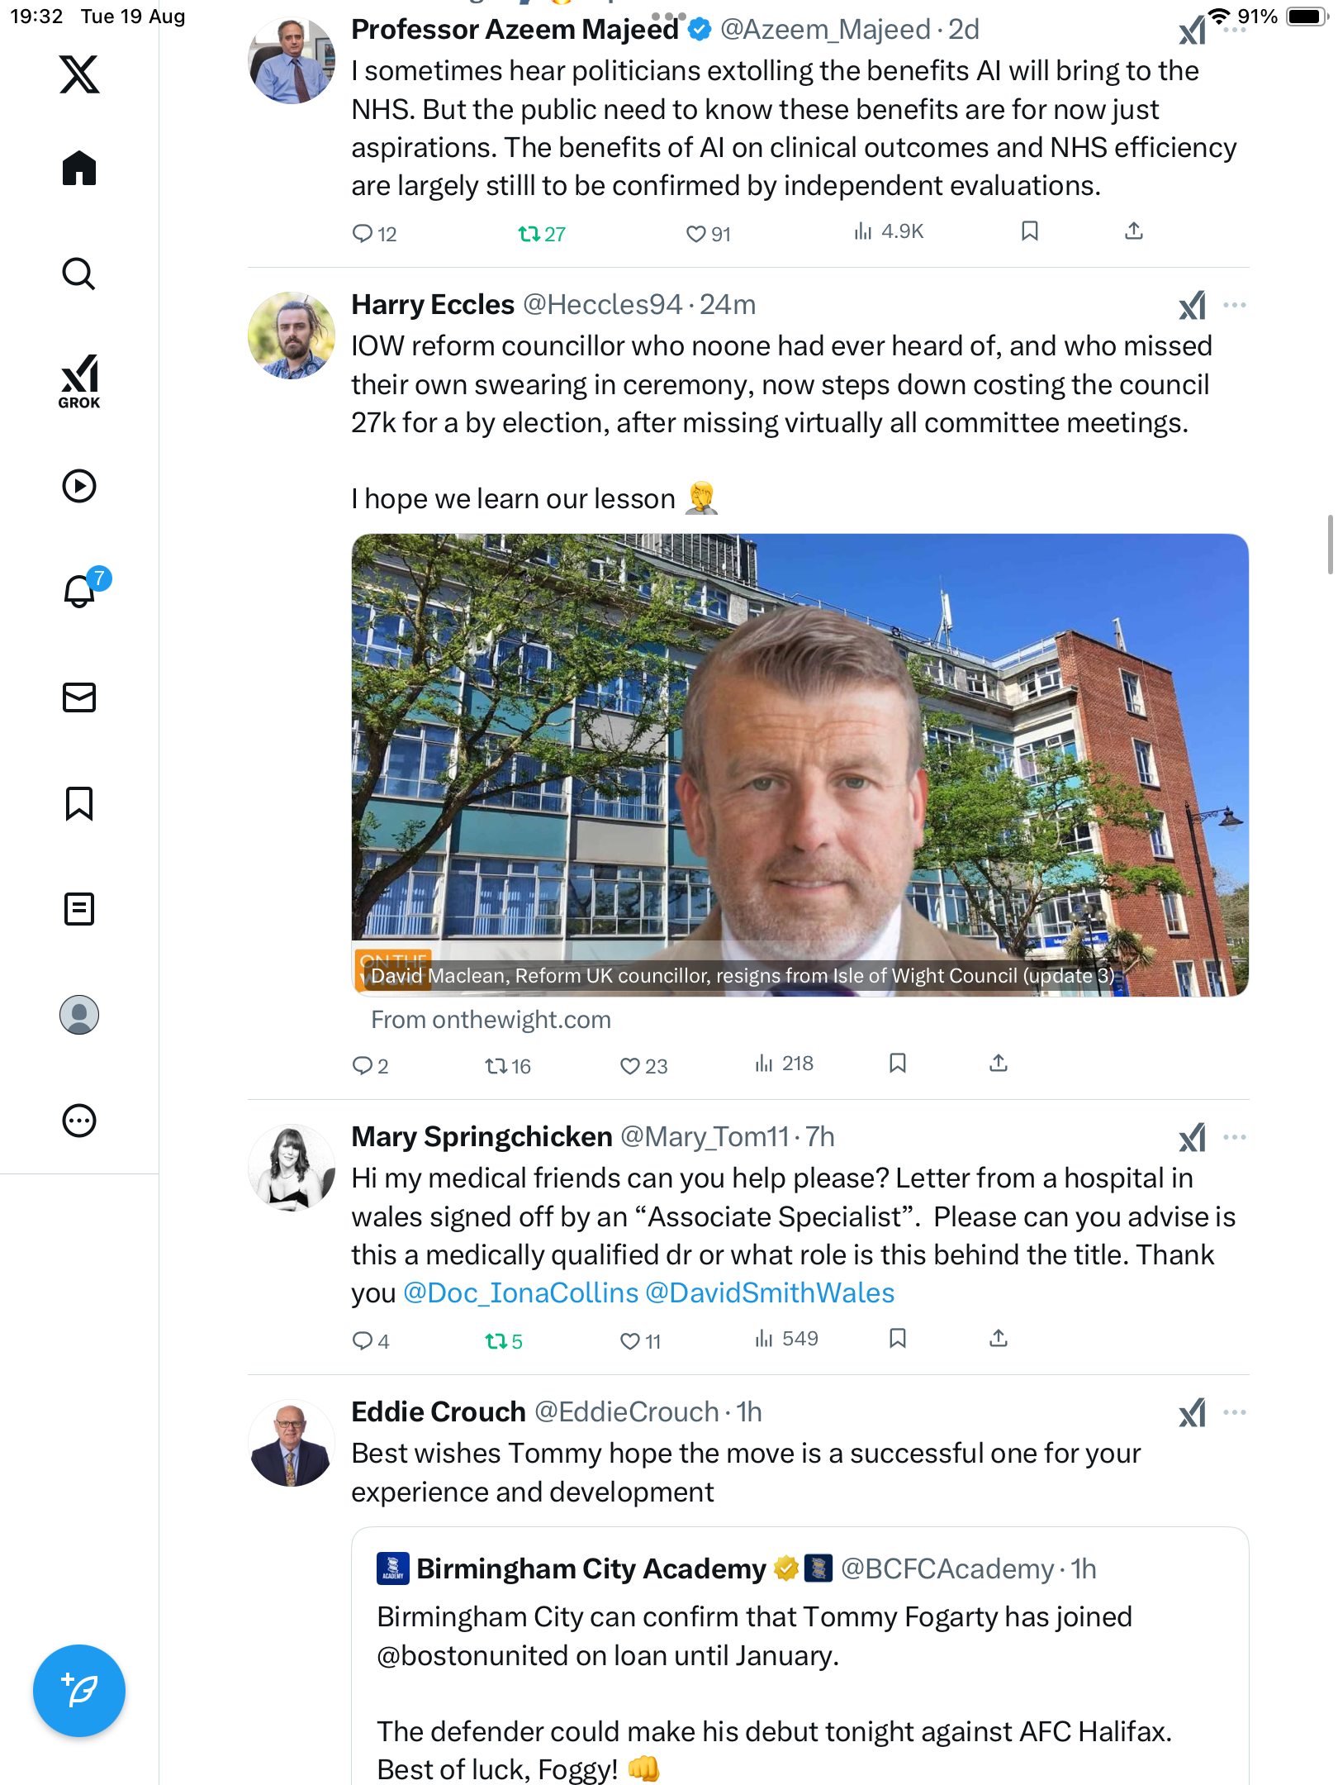Open more options on Mary Springchicken's post
The image size is (1338, 1785).
1235,1137
